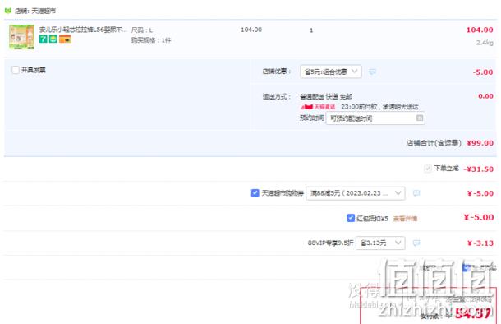Open the diaper product title link

pos(83,30)
